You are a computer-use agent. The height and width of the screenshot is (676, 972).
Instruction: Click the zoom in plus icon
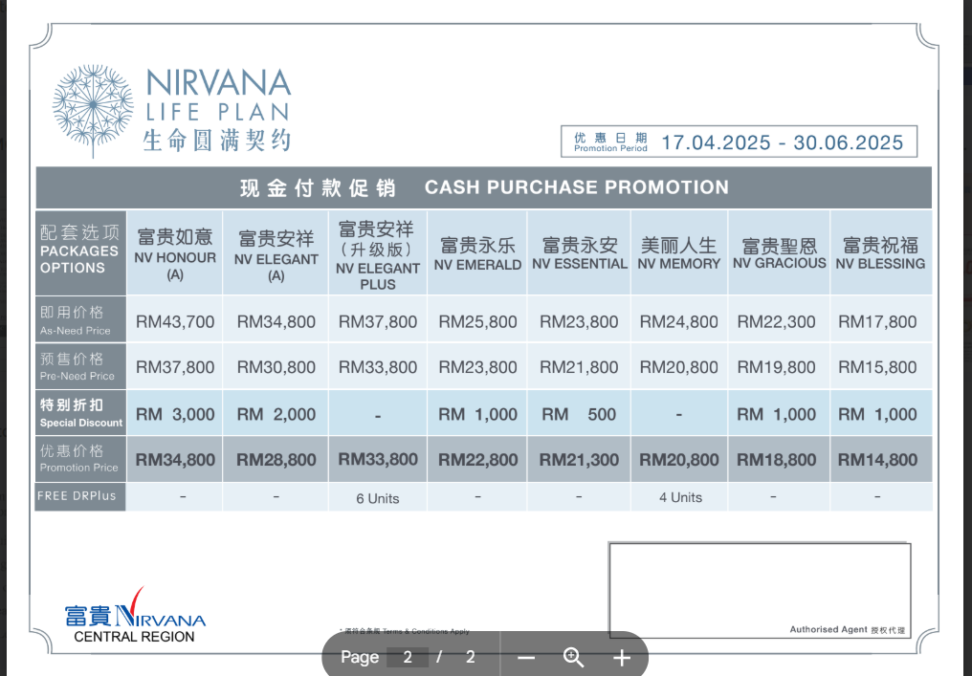pyautogui.click(x=622, y=658)
